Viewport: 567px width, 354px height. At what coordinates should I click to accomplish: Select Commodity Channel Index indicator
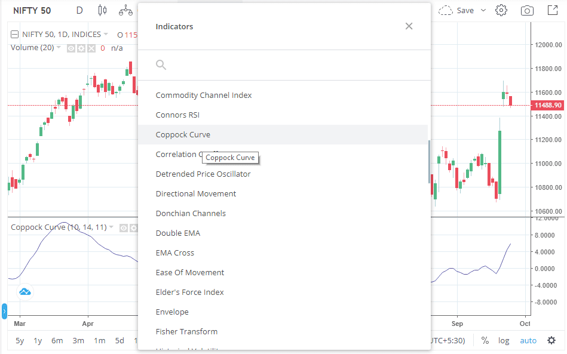click(x=283, y=96)
